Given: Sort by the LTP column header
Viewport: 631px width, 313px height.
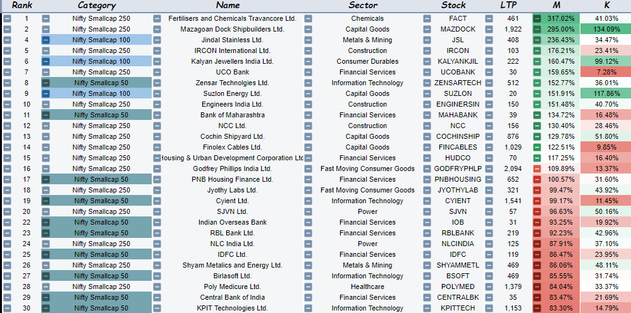Looking at the screenshot, I should tap(509, 5).
